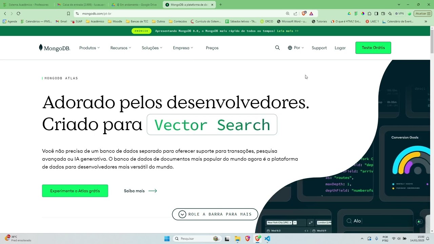Image resolution: width=434 pixels, height=244 pixels.
Task: Open the Brave Wallet icon
Action: point(383,14)
